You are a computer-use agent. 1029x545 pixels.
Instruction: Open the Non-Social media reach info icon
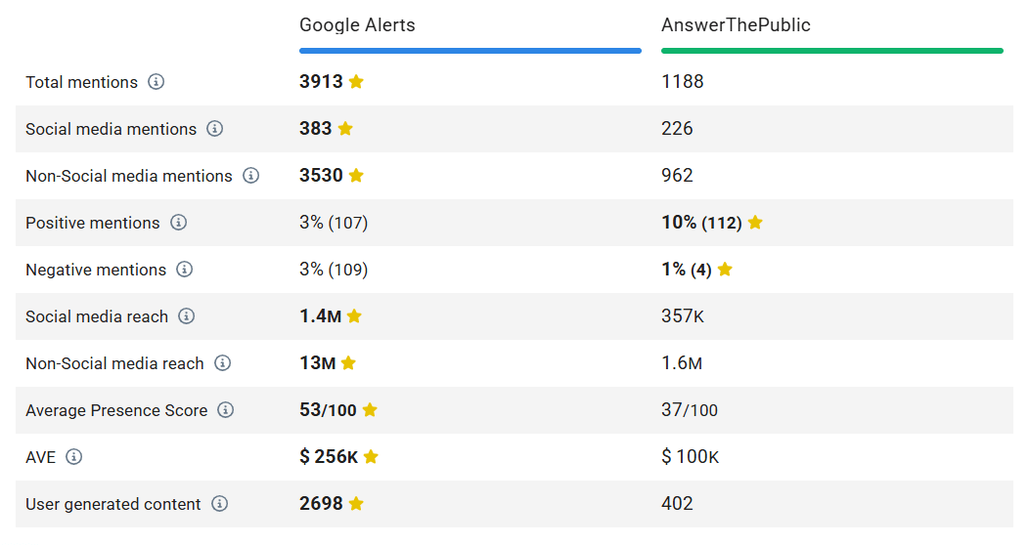click(222, 363)
